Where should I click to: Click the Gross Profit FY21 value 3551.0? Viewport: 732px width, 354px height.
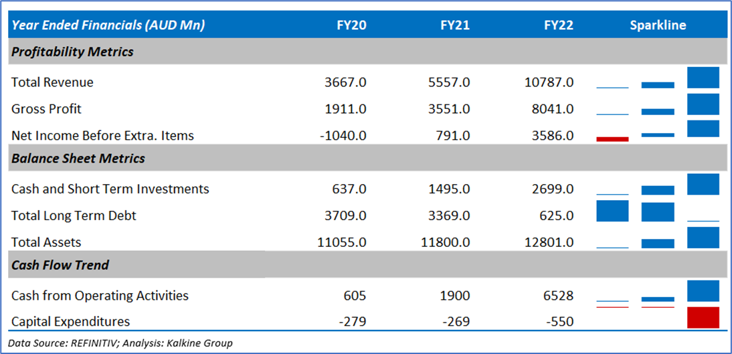[449, 109]
